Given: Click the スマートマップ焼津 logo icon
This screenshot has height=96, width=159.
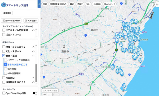Looking at the screenshot, I should pos(3,5).
